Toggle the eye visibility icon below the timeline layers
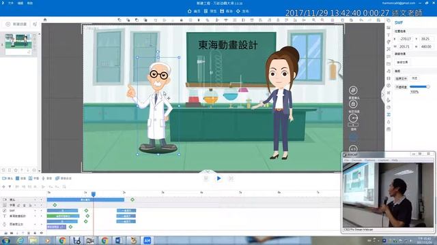This screenshot has width=437, height=245. pyautogui.click(x=42, y=233)
